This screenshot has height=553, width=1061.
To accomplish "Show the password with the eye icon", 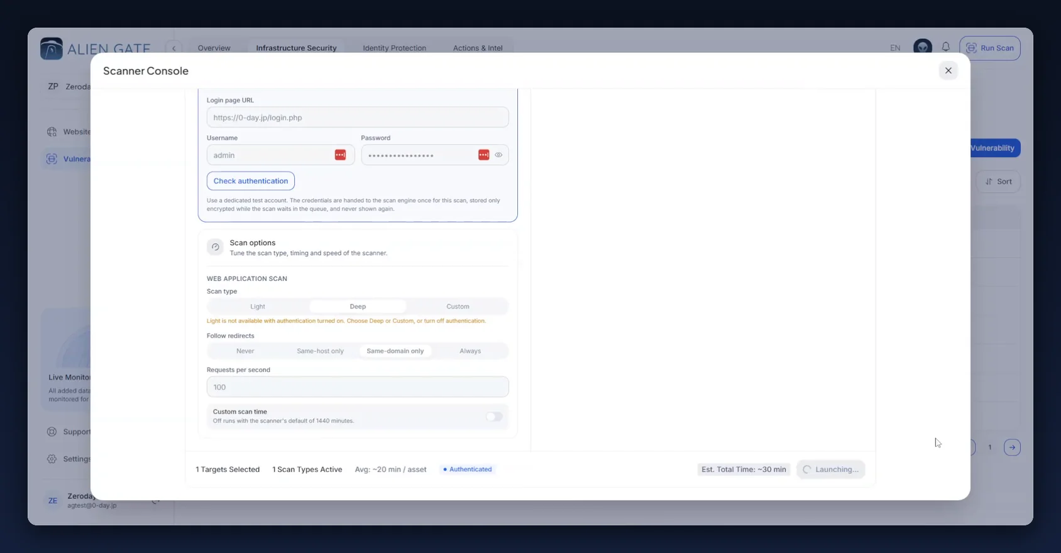I will coord(498,155).
